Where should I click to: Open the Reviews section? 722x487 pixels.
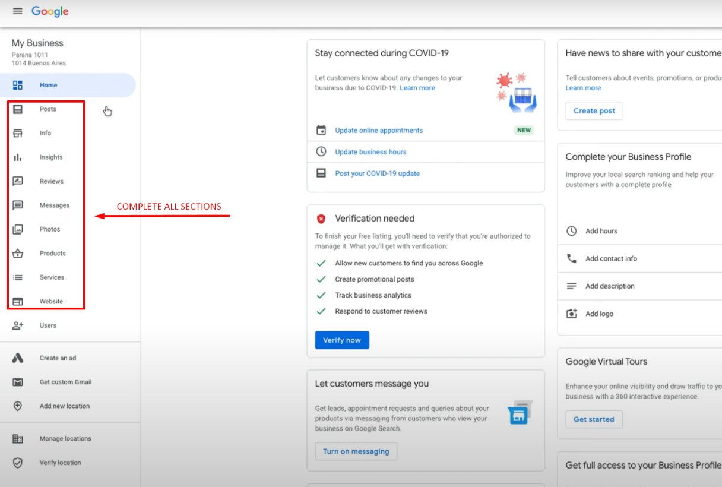point(52,181)
